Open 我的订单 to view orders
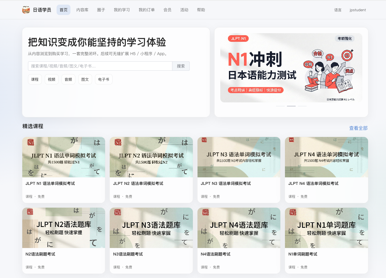Screen dimensions: 386x278 coord(146,10)
